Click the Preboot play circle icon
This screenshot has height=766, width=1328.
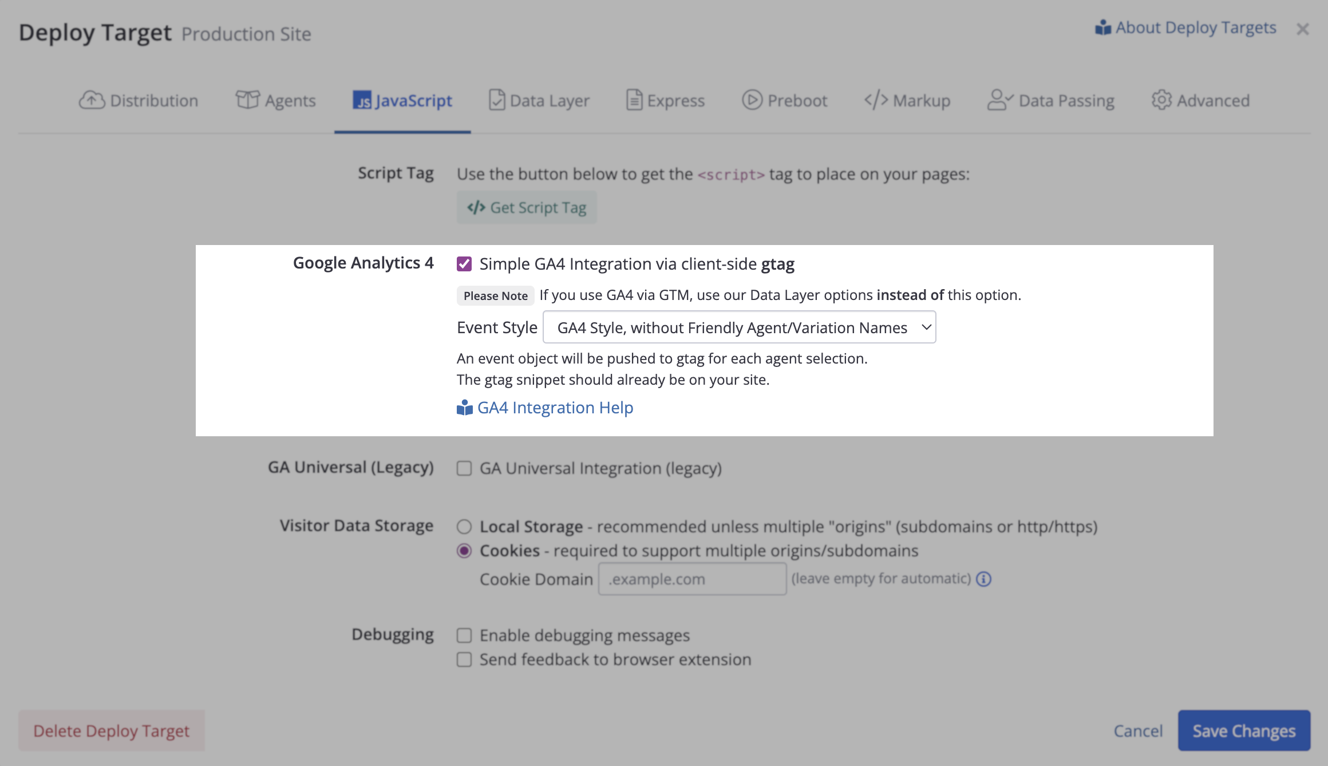752,100
